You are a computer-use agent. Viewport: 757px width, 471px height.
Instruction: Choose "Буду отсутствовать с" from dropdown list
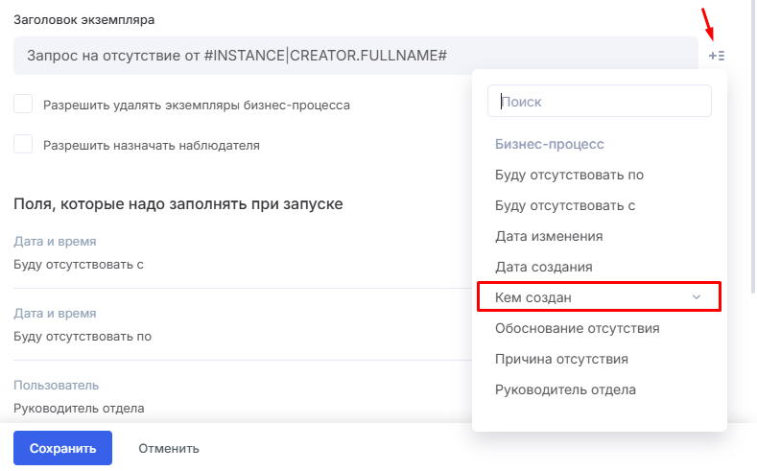click(565, 205)
